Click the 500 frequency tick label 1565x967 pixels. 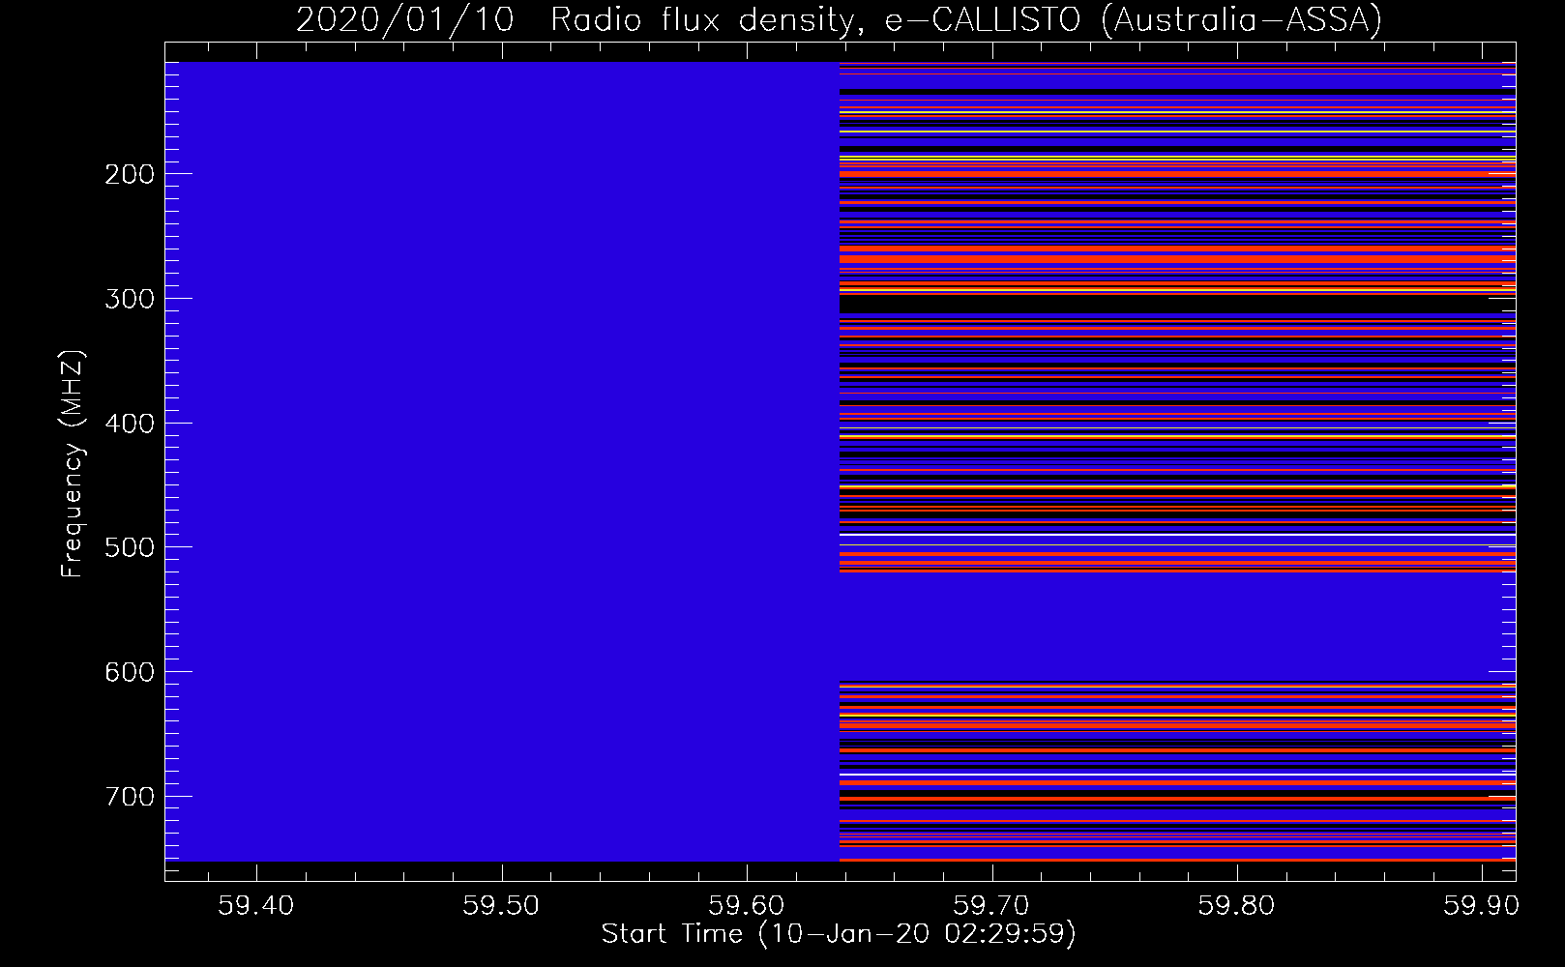[x=129, y=547]
